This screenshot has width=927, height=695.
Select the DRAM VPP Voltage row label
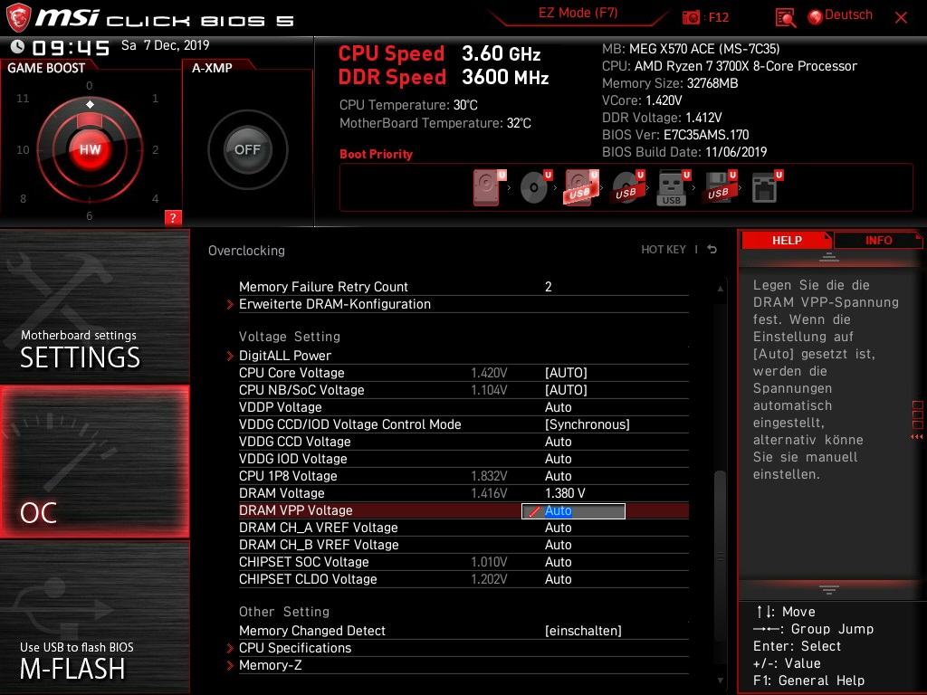pyautogui.click(x=296, y=510)
